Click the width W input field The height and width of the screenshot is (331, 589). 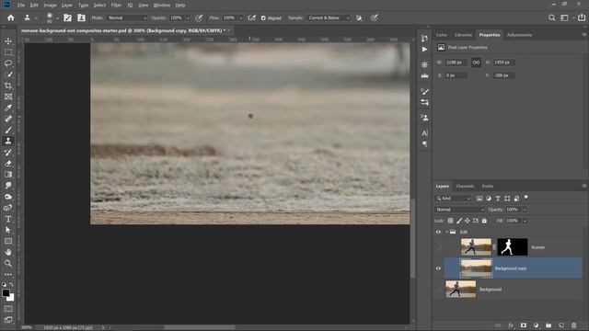pyautogui.click(x=456, y=63)
